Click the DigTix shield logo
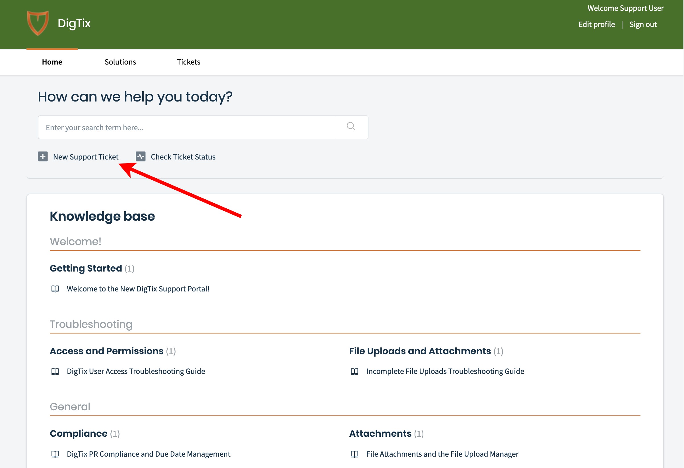Image resolution: width=684 pixels, height=468 pixels. [x=38, y=23]
